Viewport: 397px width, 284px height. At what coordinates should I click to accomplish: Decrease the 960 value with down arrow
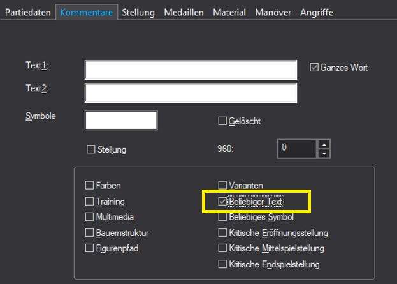(324, 153)
